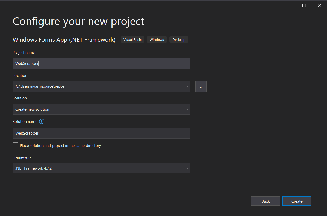
Task: Click inside the Solution name field
Action: tap(101, 133)
